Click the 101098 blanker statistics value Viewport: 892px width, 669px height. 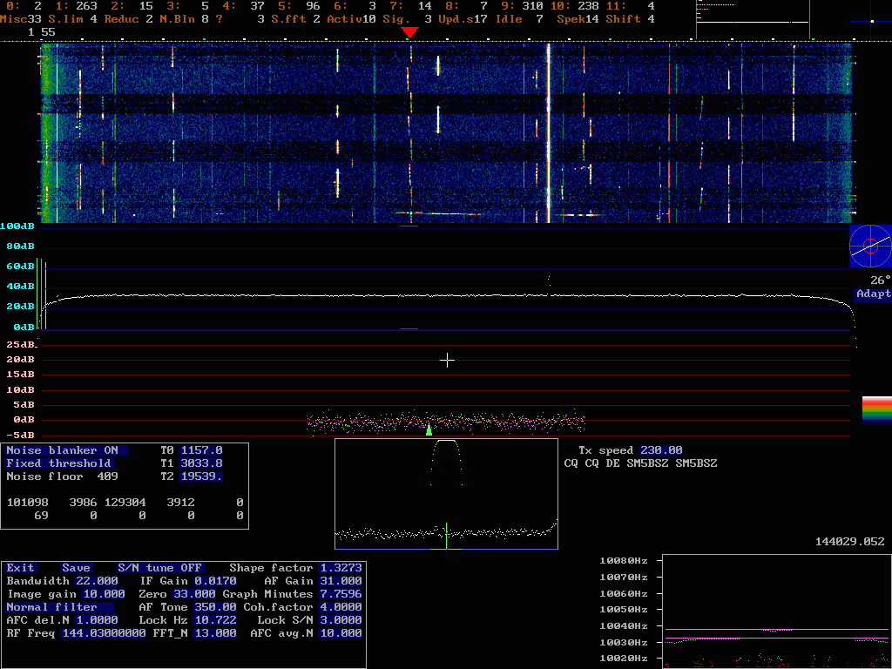click(27, 503)
